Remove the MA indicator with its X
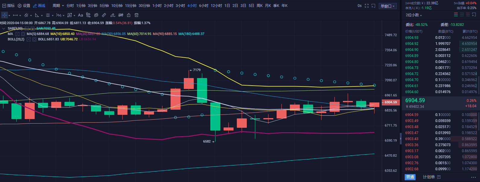Viewport: 480px width, 182px height. pos(23,34)
